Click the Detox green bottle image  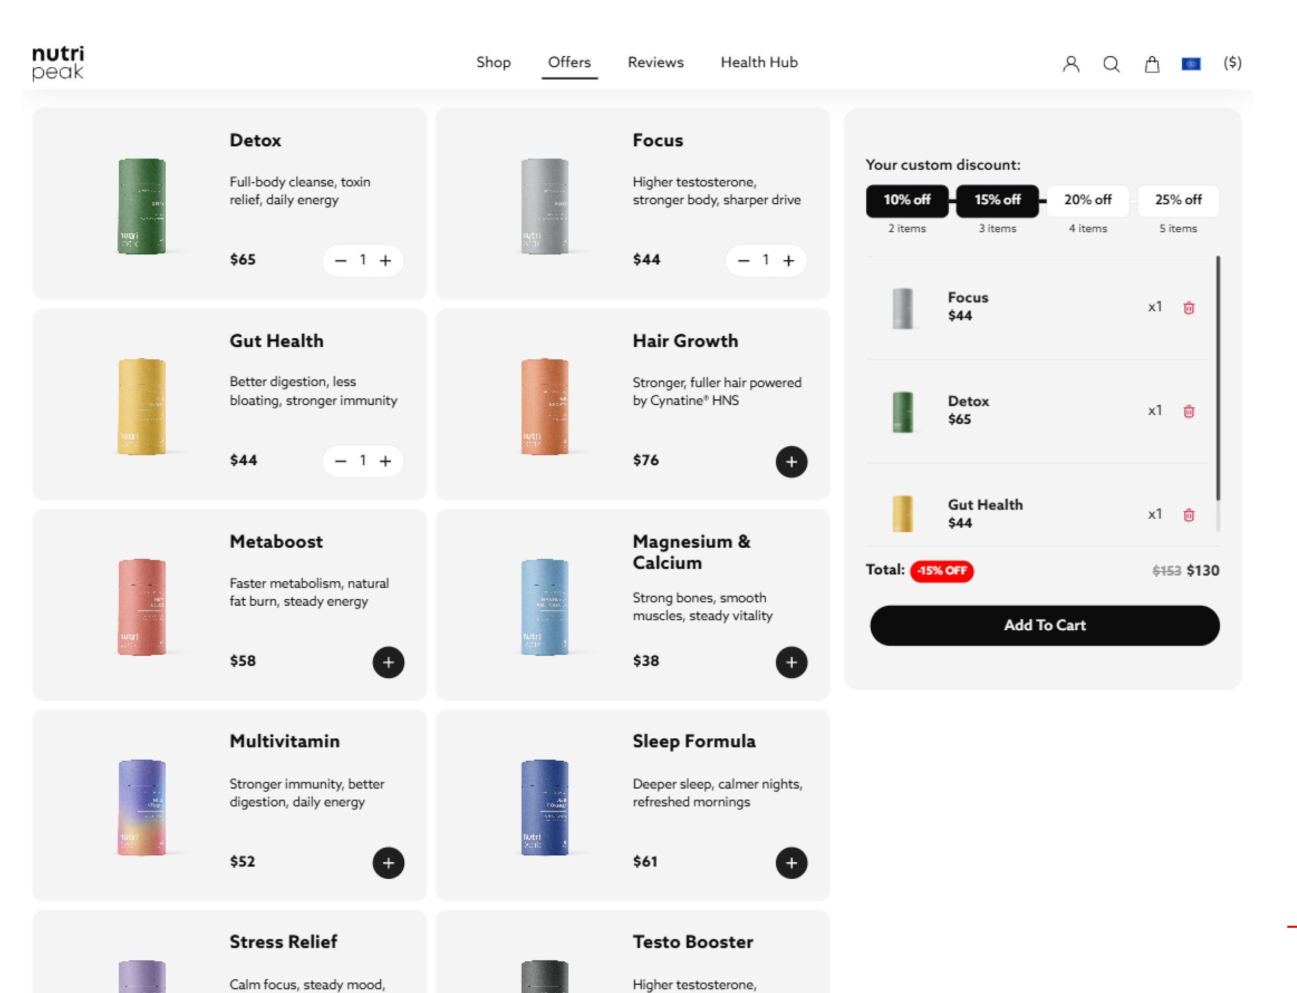click(x=141, y=206)
